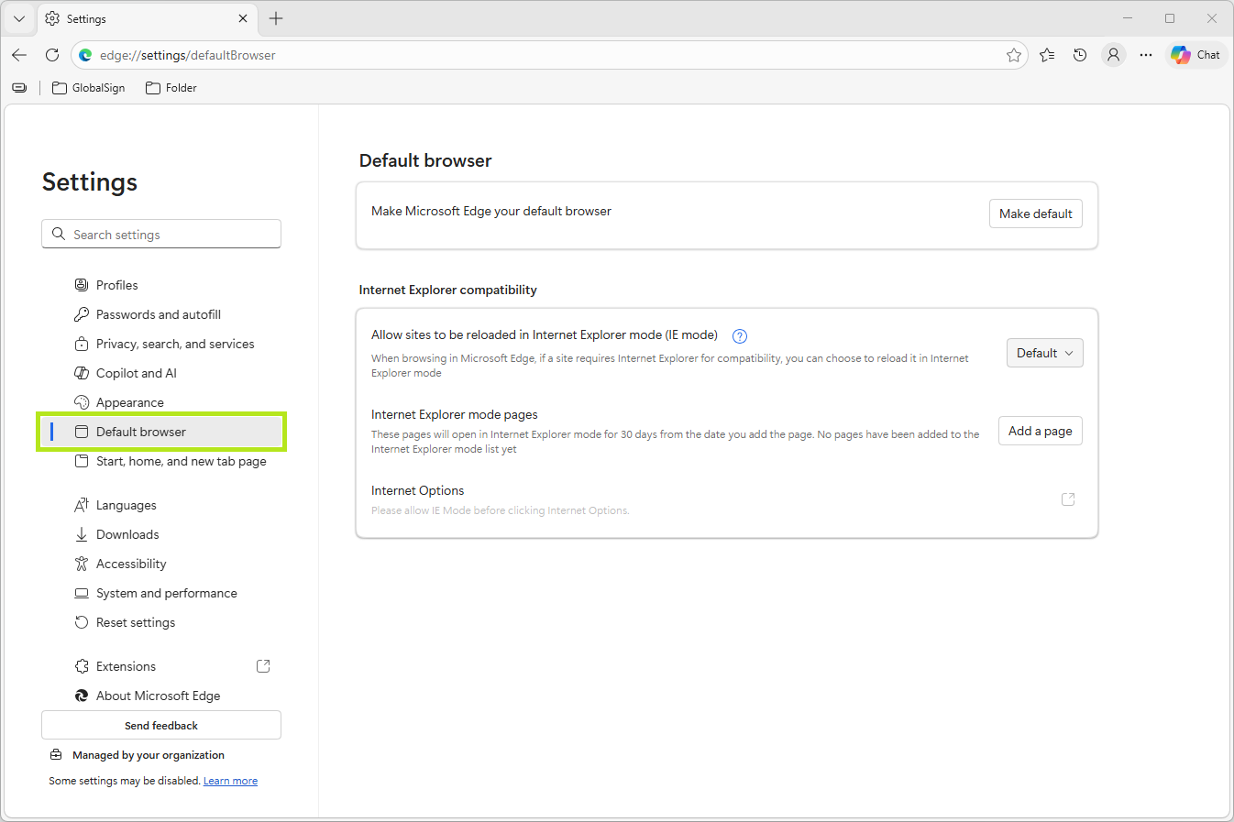Viewport: 1234px width, 822px height.
Task: Open the GlobalSign bookmarks folder
Action: [89, 88]
